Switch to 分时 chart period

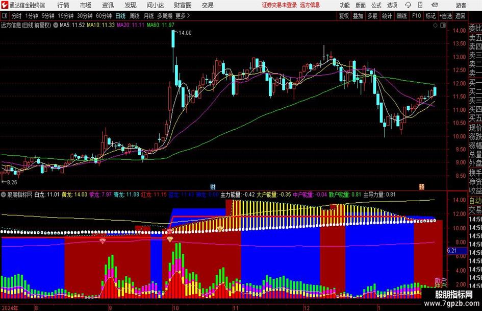click(17, 16)
